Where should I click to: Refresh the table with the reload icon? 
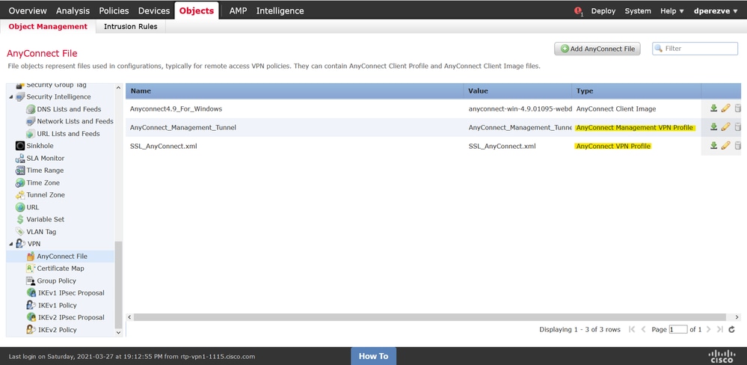click(x=732, y=329)
